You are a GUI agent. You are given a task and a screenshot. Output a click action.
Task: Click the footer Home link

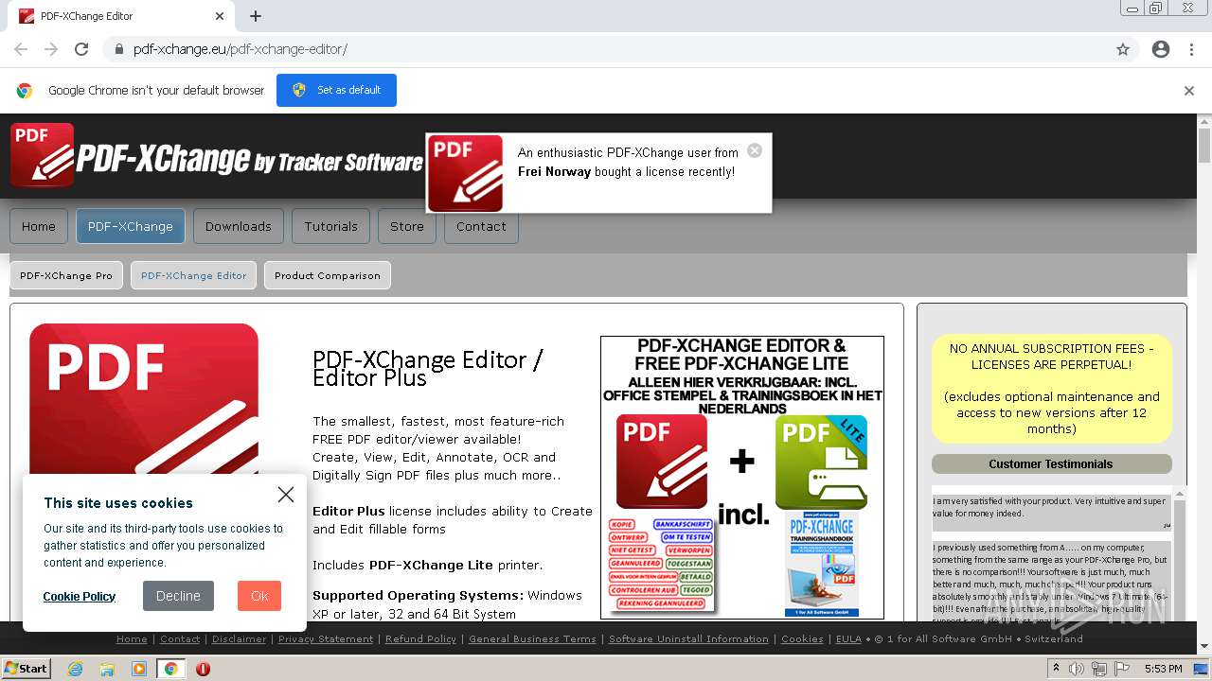point(132,639)
